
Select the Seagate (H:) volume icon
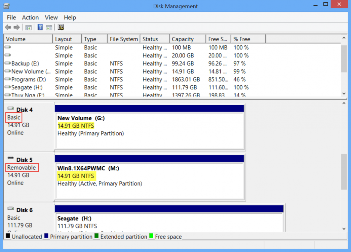click(x=7, y=87)
